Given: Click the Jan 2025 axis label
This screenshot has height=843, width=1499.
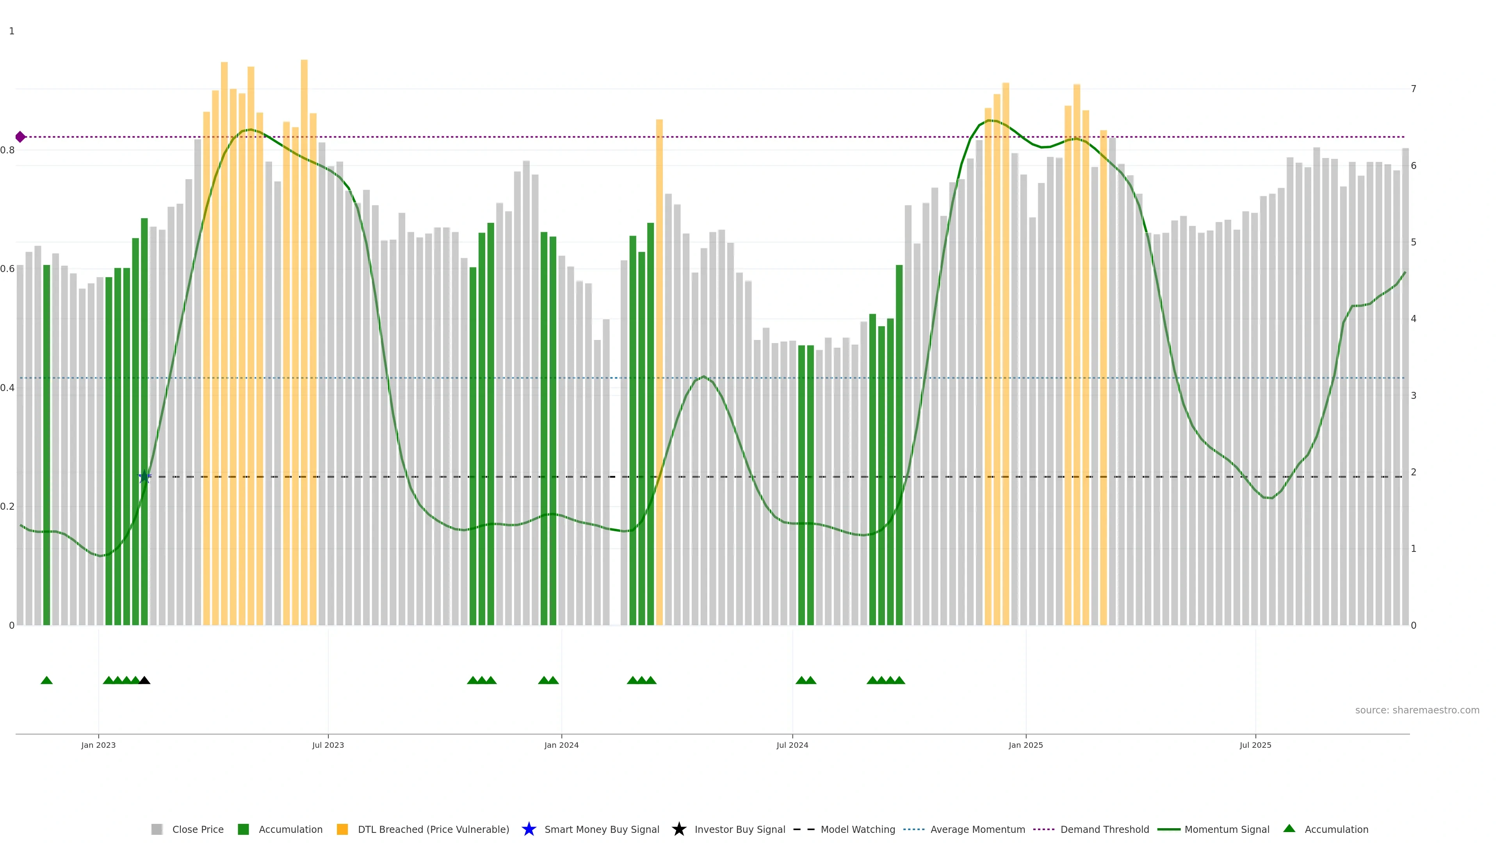Looking at the screenshot, I should [x=1025, y=745].
